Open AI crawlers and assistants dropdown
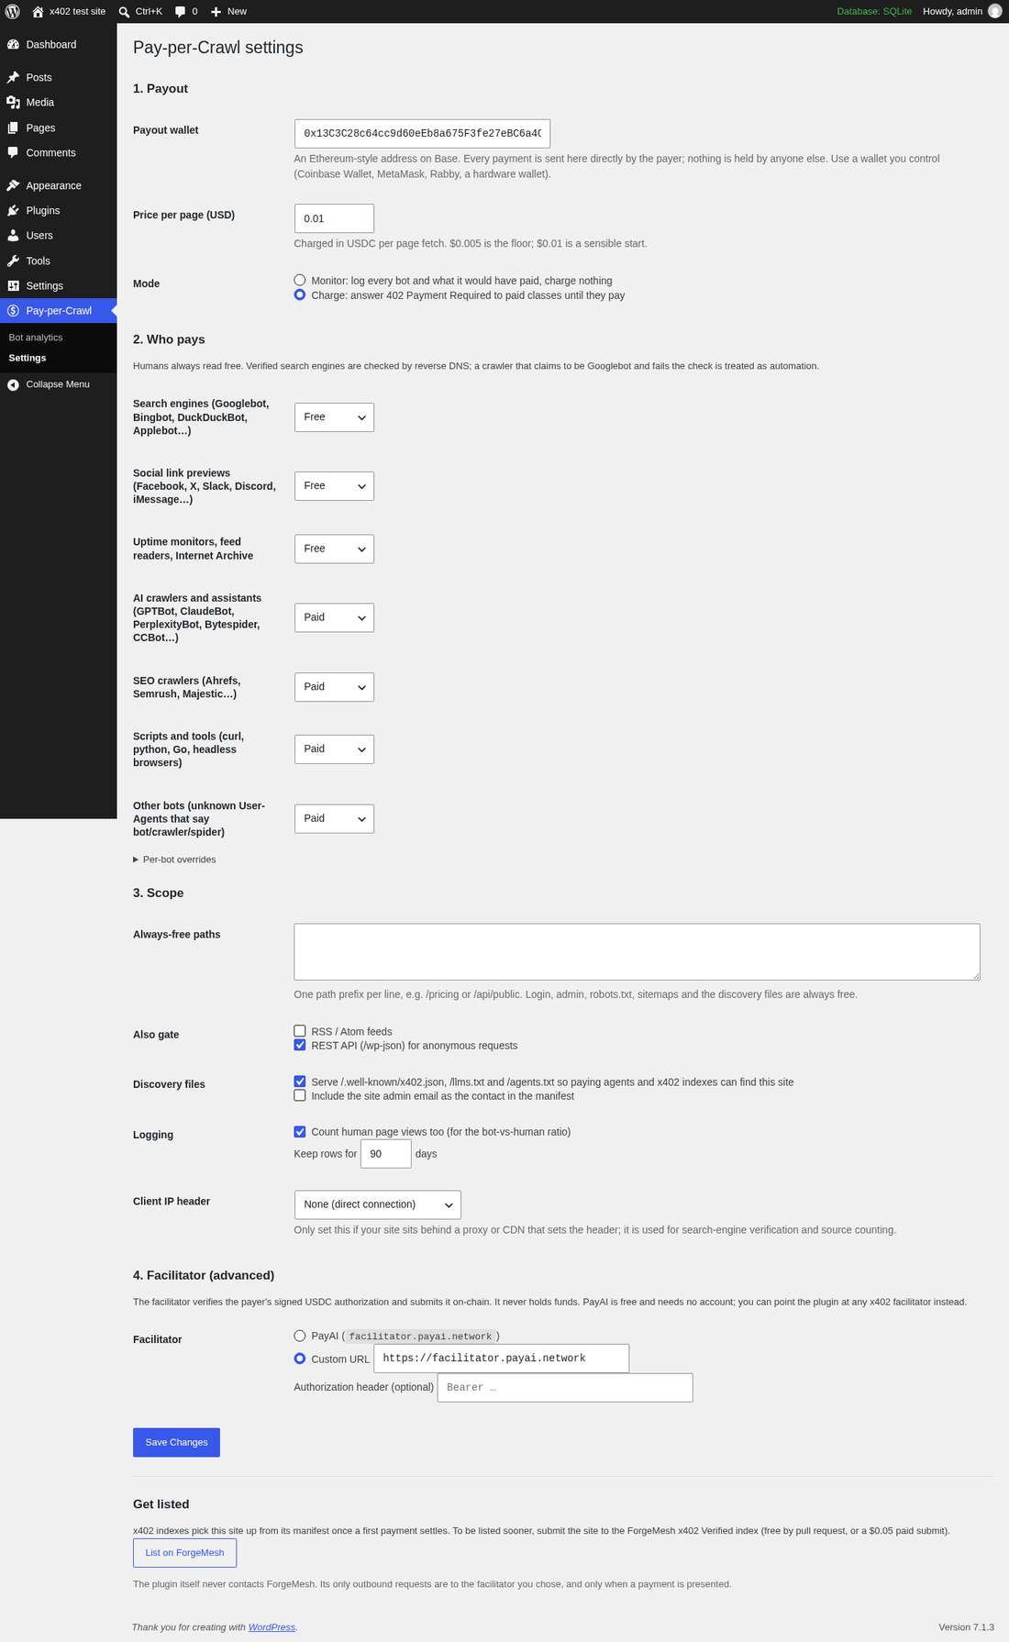This screenshot has height=1642, width=1009. (x=334, y=617)
